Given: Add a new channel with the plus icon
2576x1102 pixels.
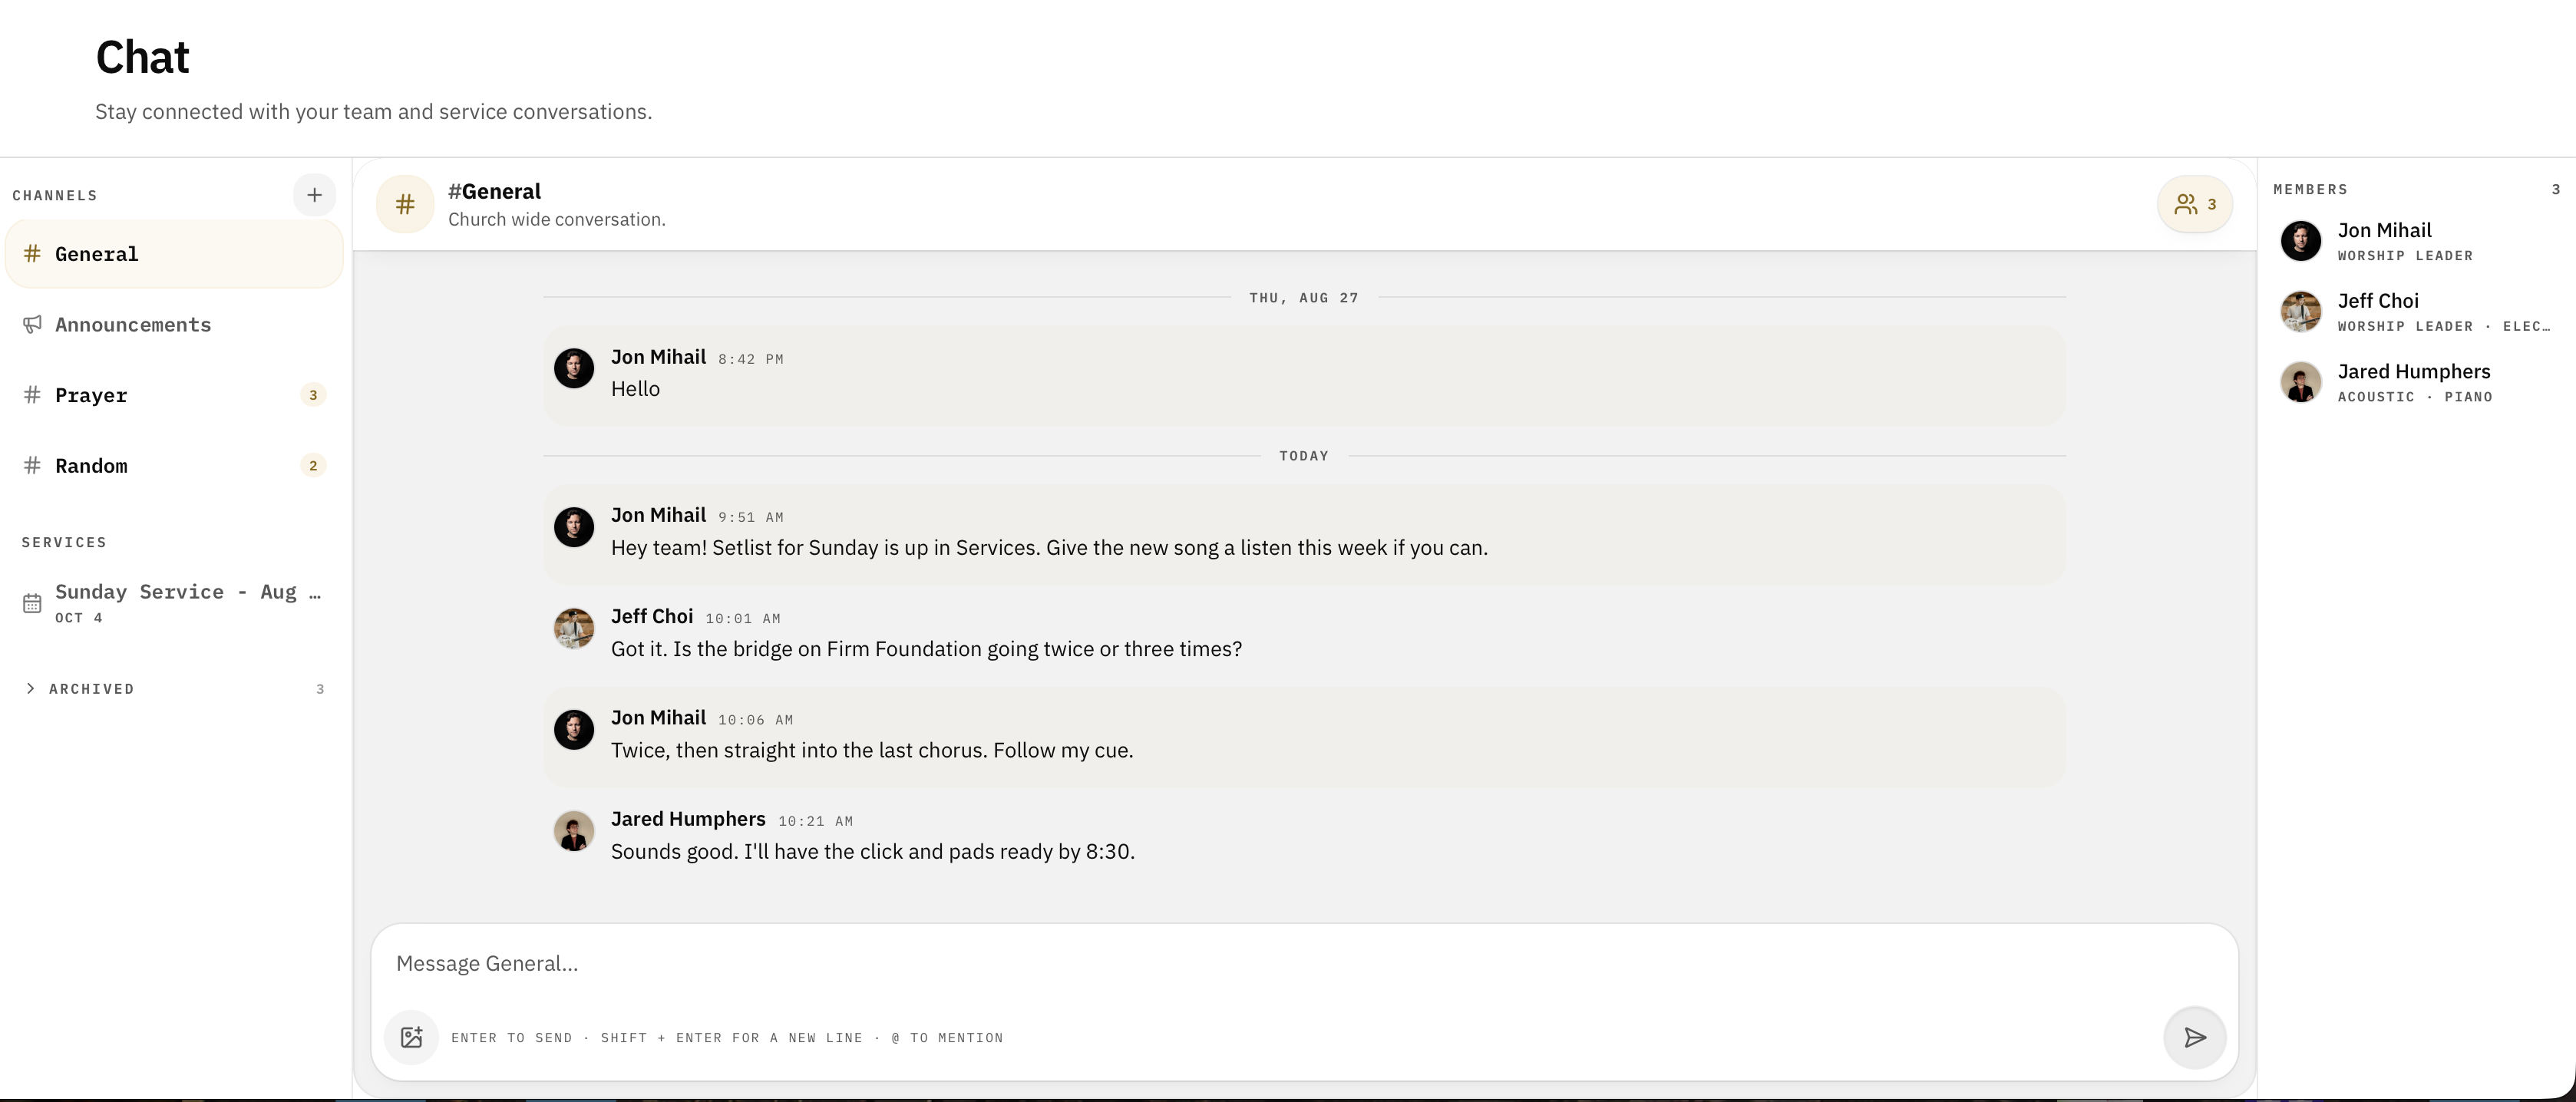Looking at the screenshot, I should [314, 195].
